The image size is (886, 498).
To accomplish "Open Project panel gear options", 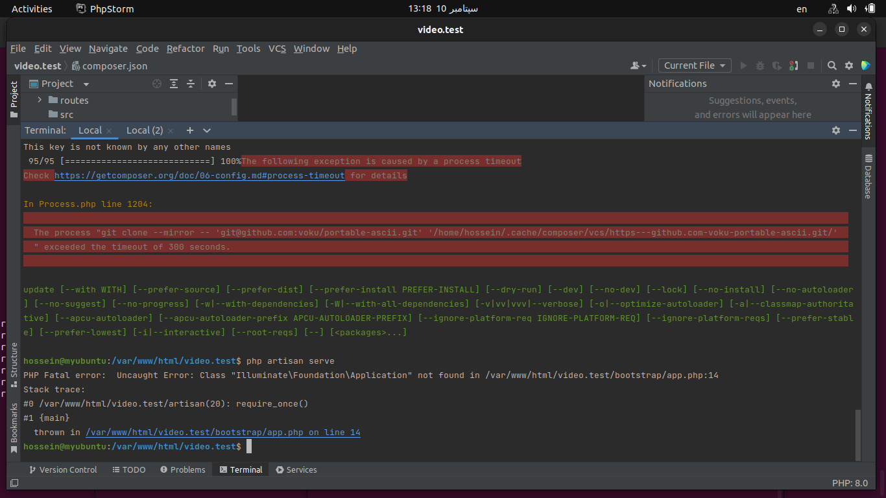I will coord(212,84).
